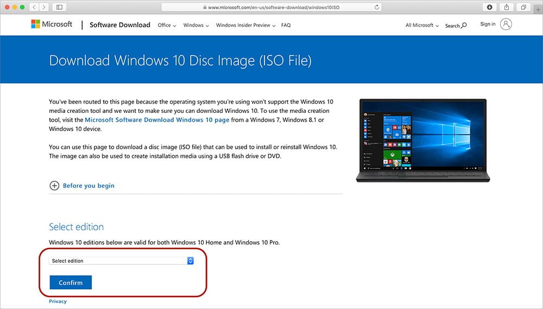Image resolution: width=543 pixels, height=309 pixels.
Task: Open Safari downloads icon
Action: tap(489, 7)
